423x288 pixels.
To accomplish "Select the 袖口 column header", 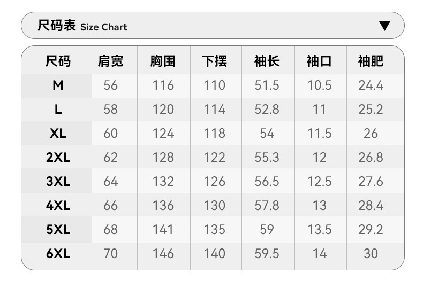I will (319, 61).
